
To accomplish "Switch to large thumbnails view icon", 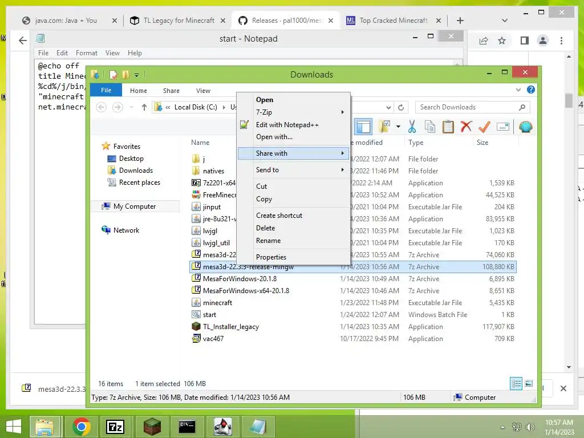I will pos(529,383).
